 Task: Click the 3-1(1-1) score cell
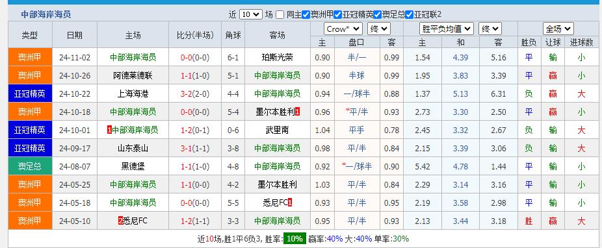[x=195, y=148]
